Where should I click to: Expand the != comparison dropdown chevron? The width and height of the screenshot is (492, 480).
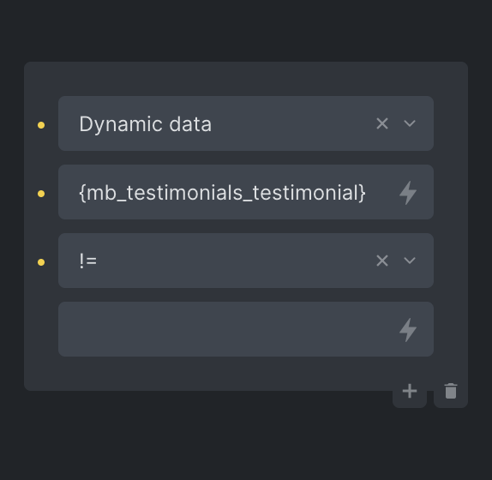coord(410,261)
